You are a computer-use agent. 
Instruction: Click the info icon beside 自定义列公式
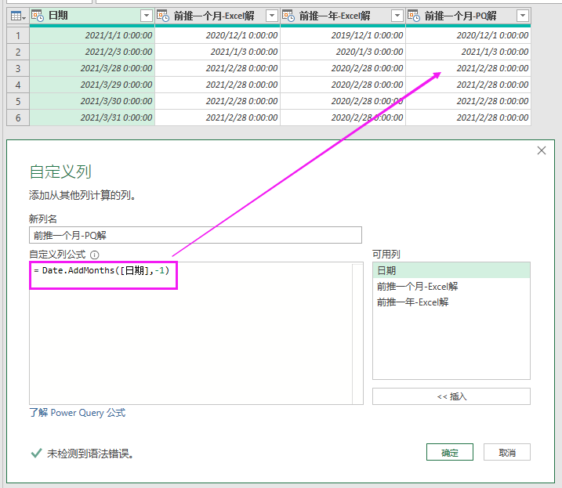94,255
